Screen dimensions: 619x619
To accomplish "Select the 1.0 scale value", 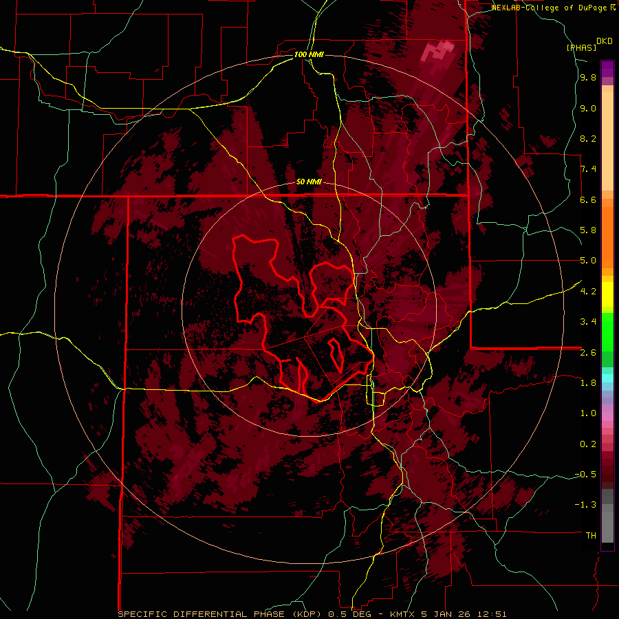I will (588, 413).
